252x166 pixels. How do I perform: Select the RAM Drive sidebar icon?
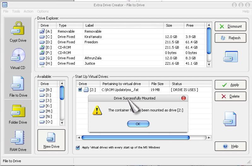[18, 141]
